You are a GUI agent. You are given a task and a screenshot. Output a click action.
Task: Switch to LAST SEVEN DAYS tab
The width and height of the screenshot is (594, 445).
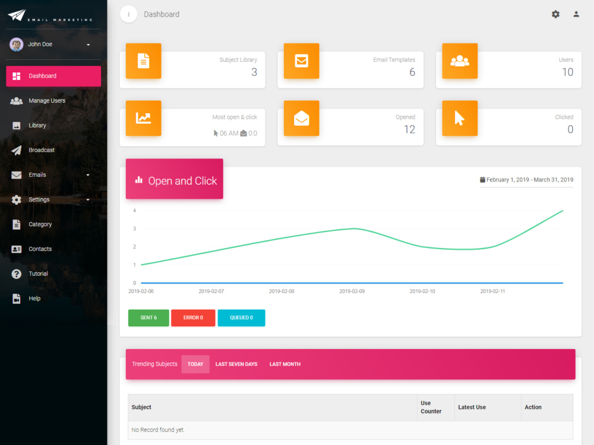click(x=236, y=364)
